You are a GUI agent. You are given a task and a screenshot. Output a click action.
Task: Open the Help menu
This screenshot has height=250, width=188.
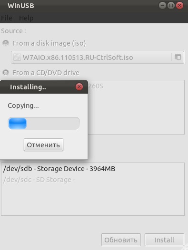coord(26,18)
